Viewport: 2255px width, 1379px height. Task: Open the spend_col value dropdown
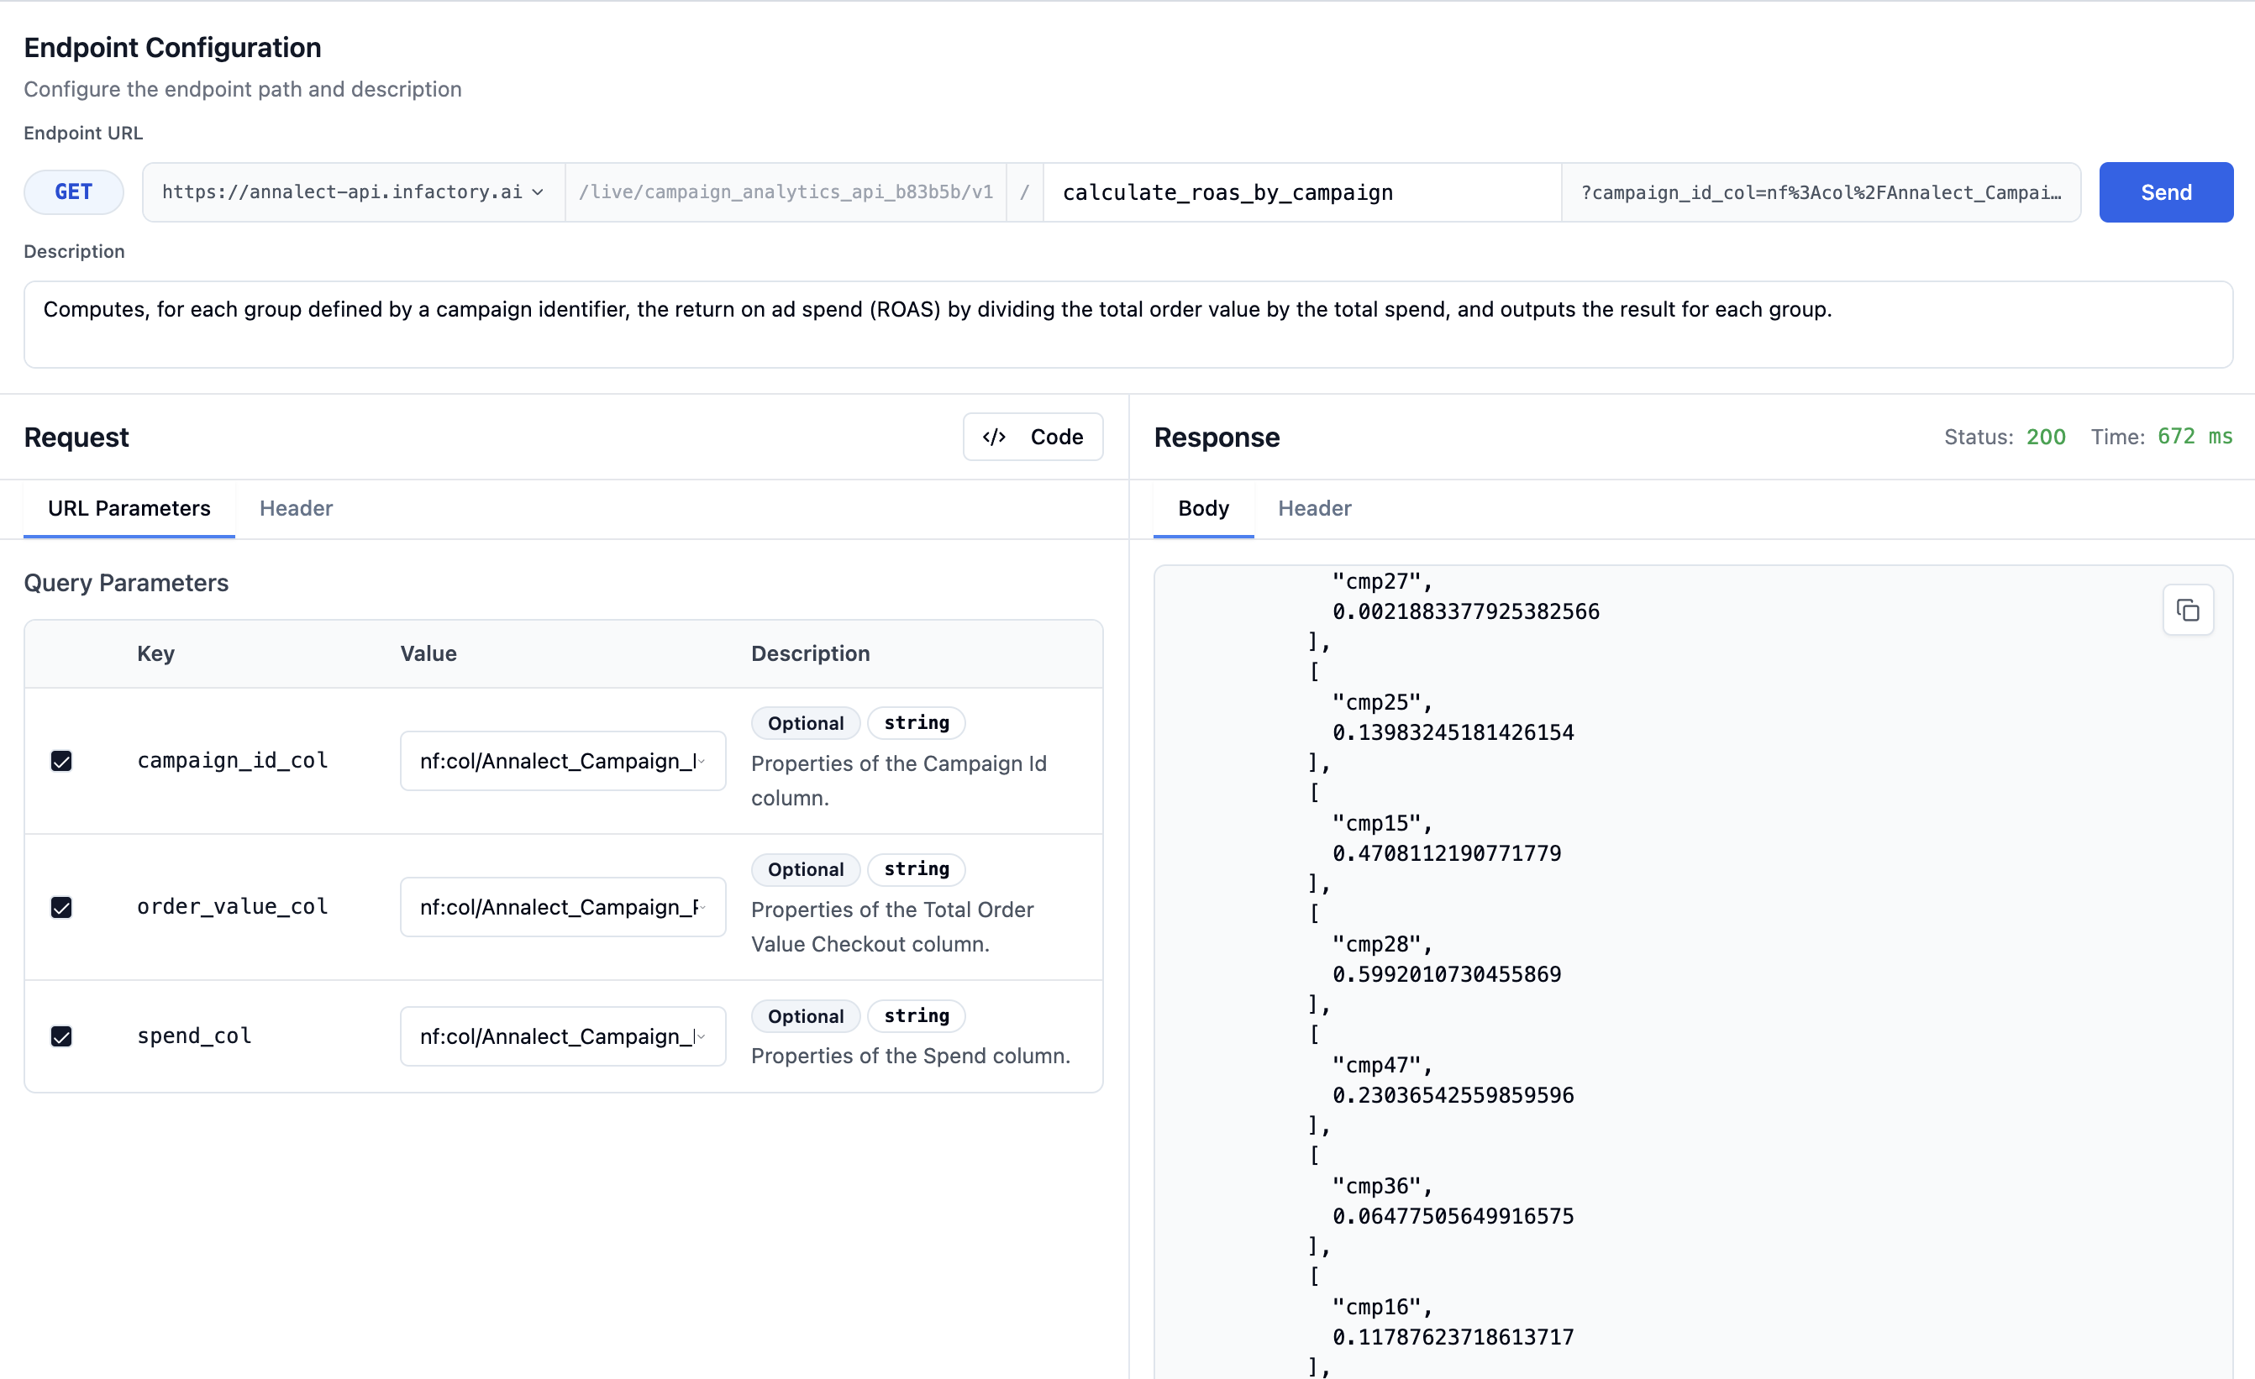(563, 1036)
